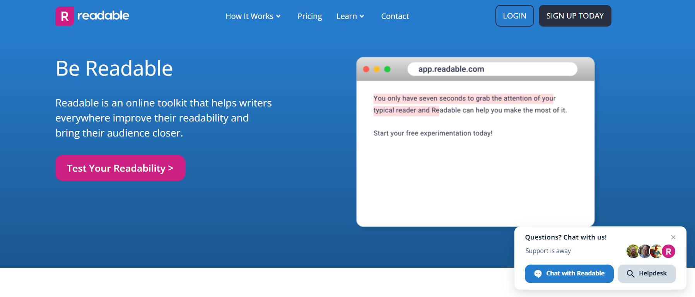Open the readable wordmark home link
Image resolution: width=695 pixels, height=297 pixels.
[103, 15]
